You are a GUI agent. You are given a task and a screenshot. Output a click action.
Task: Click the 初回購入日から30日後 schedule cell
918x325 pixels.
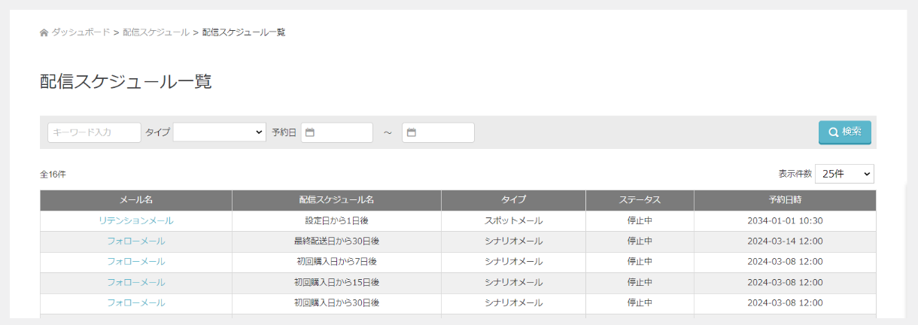[336, 303]
